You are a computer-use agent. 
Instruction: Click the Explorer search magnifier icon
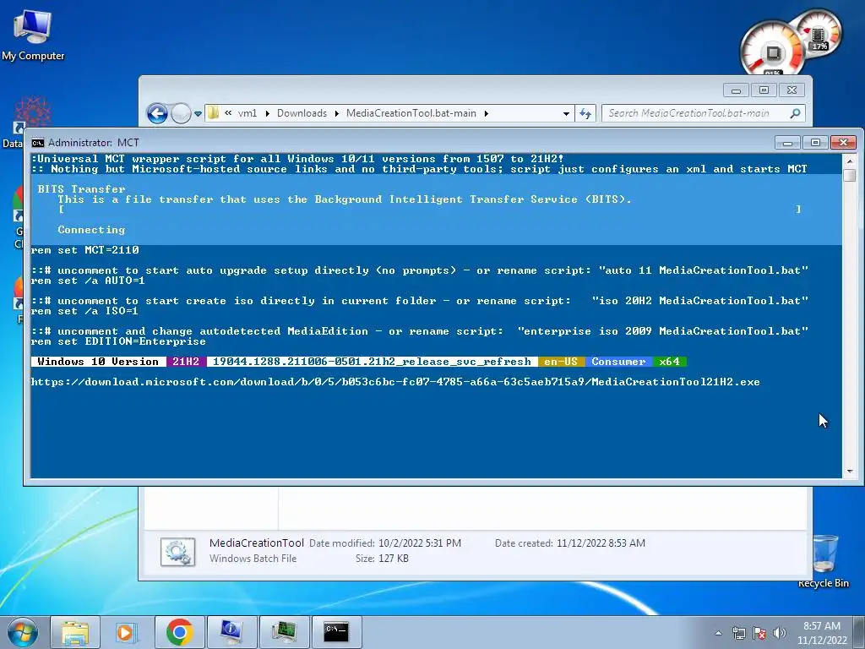coord(795,113)
